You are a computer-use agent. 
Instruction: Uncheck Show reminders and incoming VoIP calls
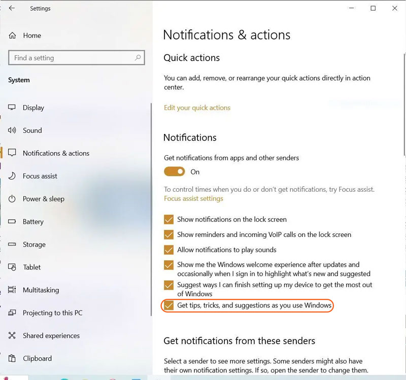pyautogui.click(x=168, y=234)
